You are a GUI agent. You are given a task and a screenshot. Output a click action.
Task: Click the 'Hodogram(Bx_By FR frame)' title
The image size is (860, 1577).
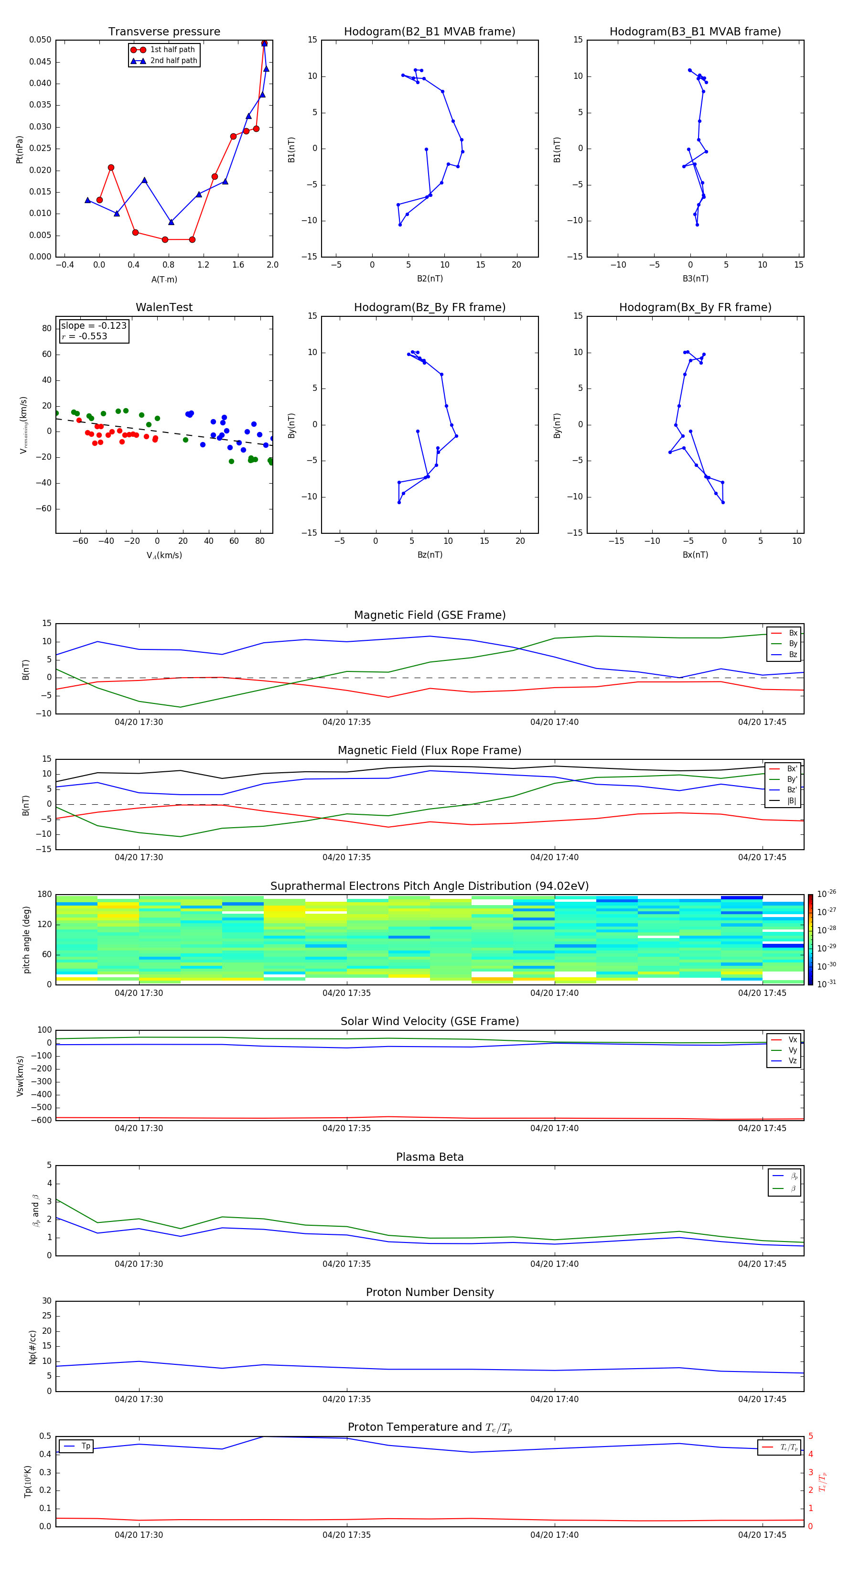point(695,307)
